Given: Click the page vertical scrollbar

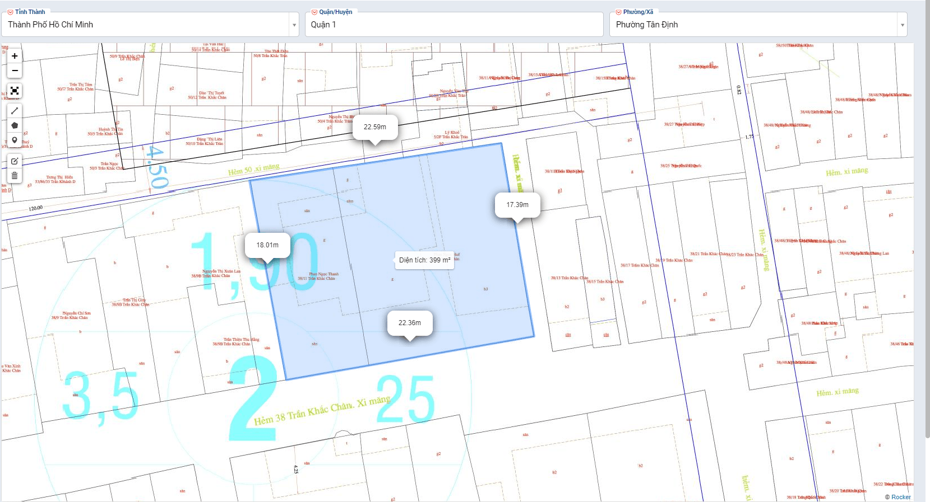Looking at the screenshot, I should [927, 224].
